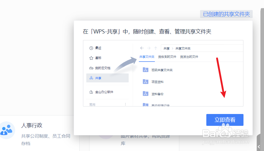Click the 共享文件夹 breadcrumb segment
Image resolution: width=264 pixels, height=151 pixels.
(183, 49)
